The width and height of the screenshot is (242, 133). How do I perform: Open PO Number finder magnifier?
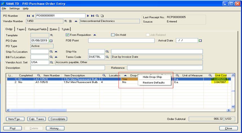coord(97,16)
